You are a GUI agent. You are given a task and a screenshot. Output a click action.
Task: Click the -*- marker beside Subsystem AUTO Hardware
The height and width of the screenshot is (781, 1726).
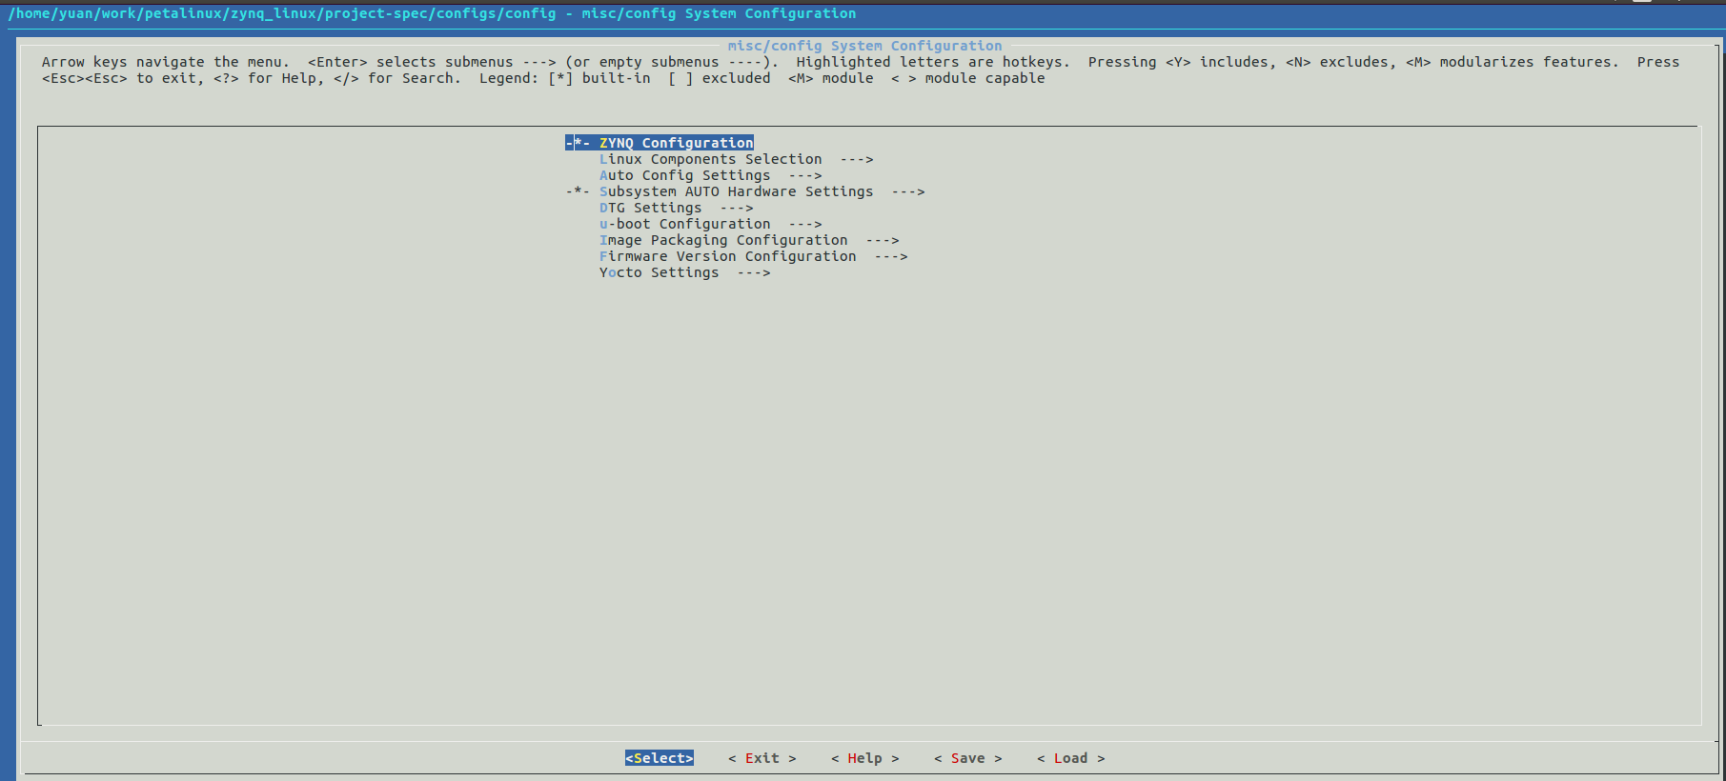point(578,191)
